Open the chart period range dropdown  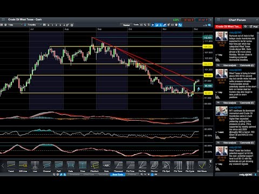tap(35, 25)
